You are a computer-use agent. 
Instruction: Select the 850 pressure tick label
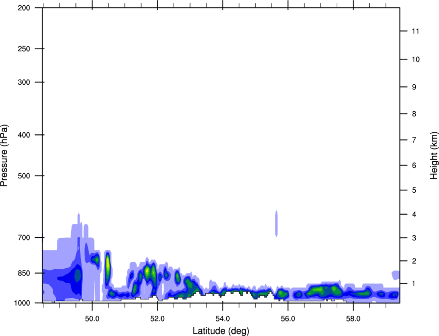click(24, 273)
